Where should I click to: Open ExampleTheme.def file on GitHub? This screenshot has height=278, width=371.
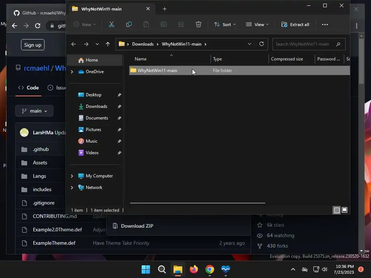coord(54,243)
